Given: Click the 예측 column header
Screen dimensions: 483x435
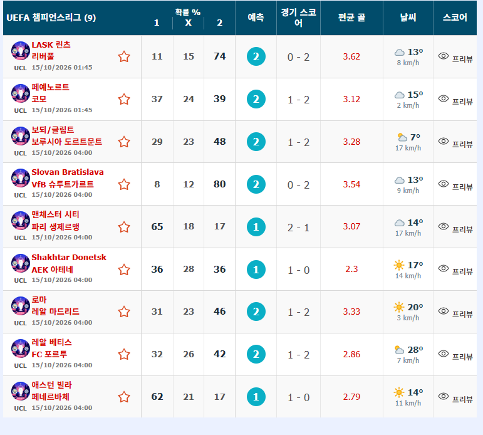Looking at the screenshot, I should [x=256, y=18].
